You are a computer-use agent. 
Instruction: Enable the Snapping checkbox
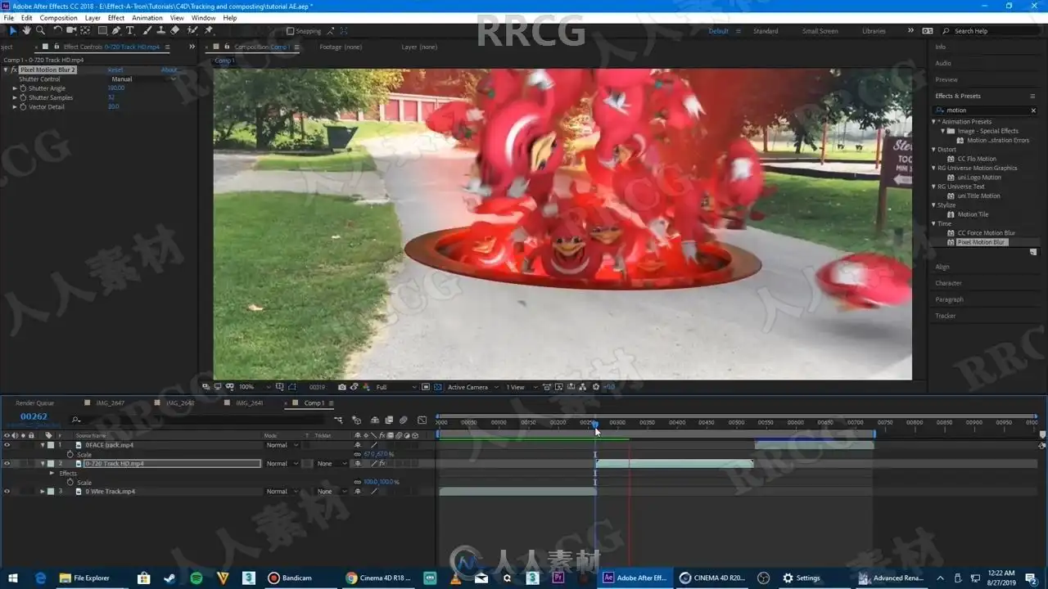291,31
